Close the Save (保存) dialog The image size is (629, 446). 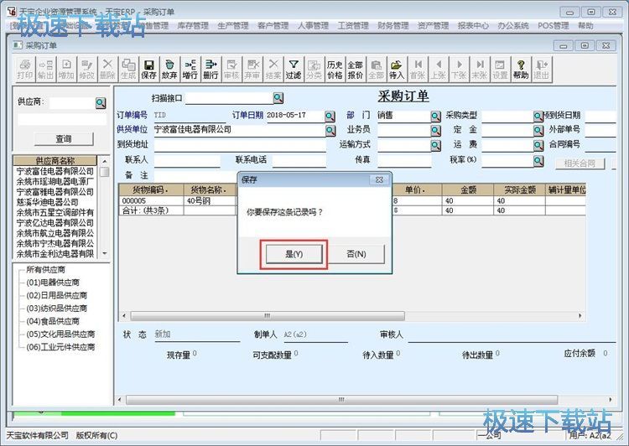point(379,179)
